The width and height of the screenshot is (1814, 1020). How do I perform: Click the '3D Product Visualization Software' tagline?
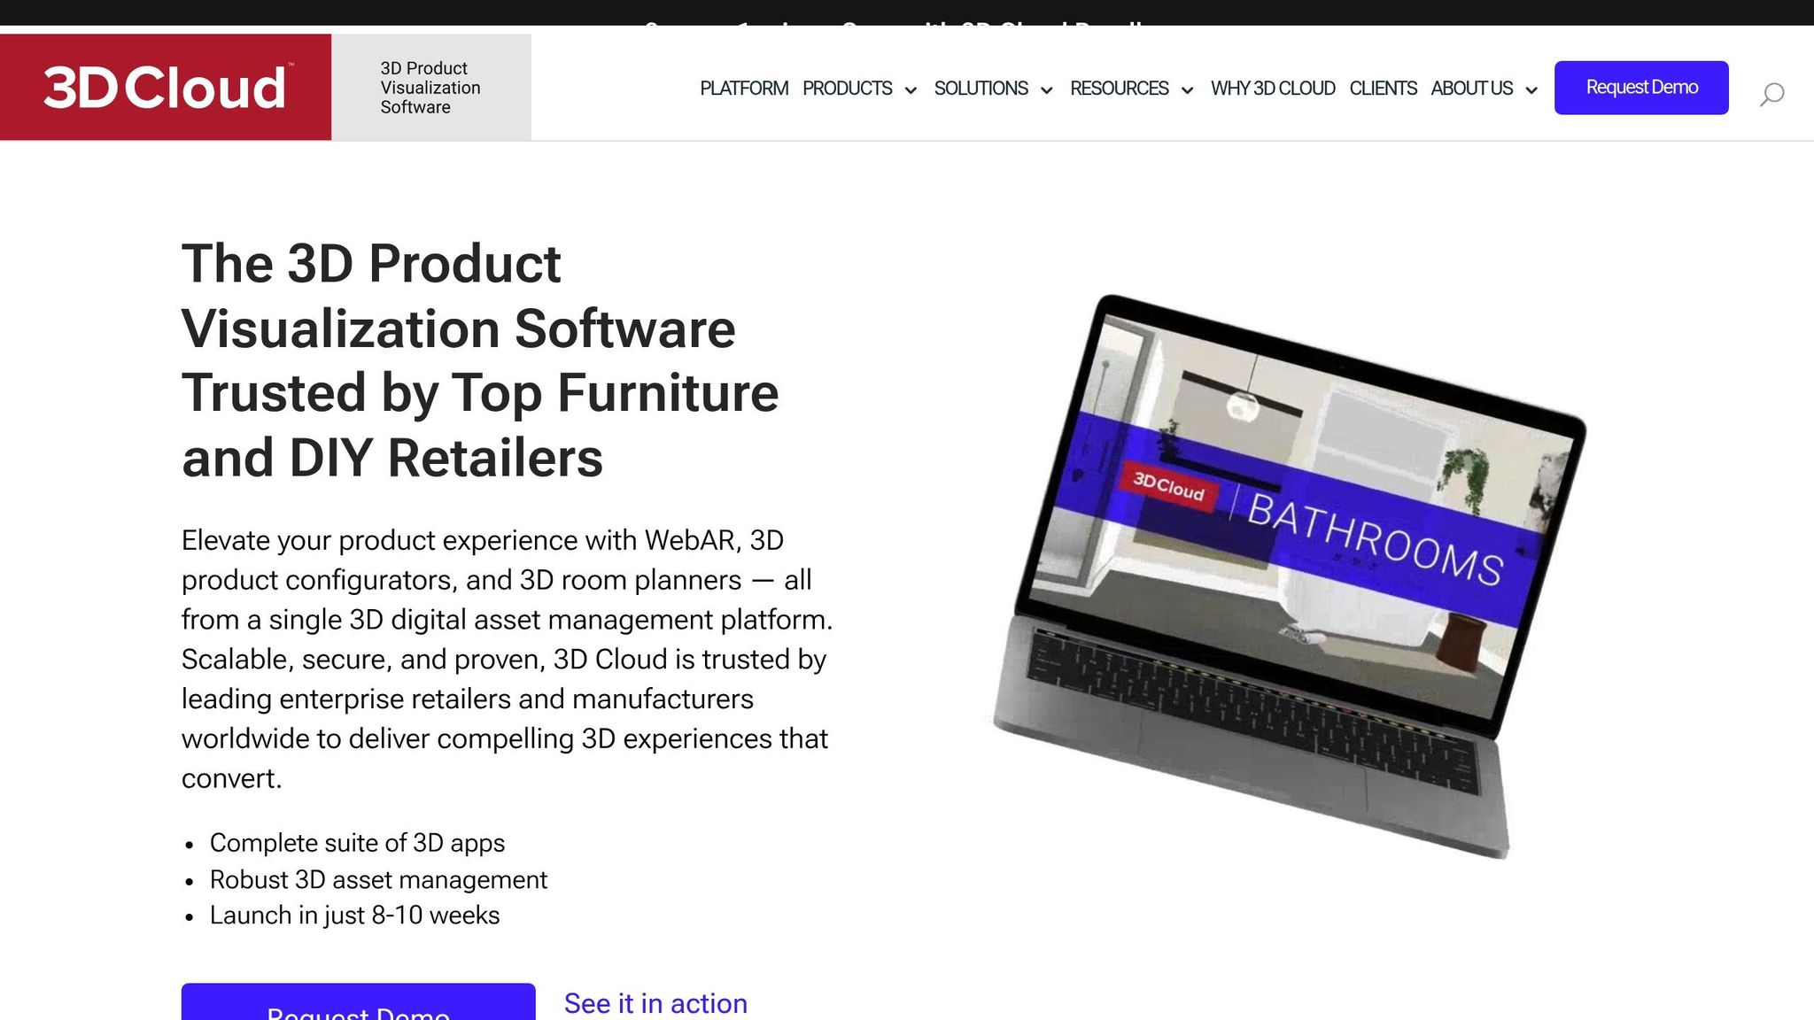pos(430,88)
